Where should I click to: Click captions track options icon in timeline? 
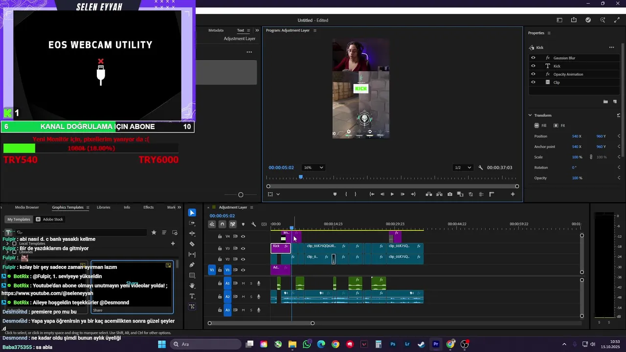(x=264, y=224)
